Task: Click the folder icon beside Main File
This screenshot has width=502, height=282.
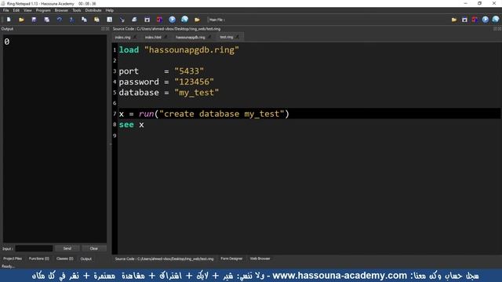Action: [197, 20]
